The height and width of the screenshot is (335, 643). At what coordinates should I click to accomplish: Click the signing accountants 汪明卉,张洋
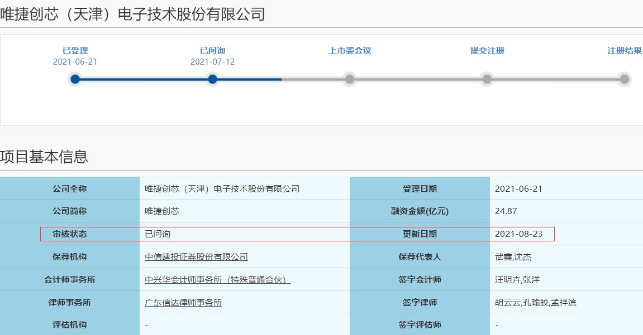coord(517,280)
